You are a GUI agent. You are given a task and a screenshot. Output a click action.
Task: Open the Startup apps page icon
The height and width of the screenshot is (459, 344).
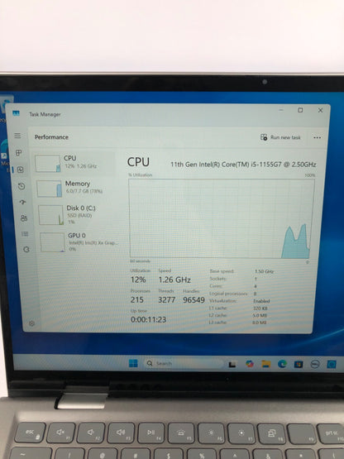(x=22, y=202)
